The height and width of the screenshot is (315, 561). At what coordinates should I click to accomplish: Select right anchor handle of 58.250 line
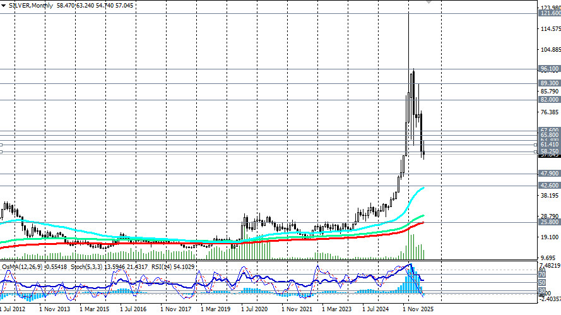coord(536,152)
